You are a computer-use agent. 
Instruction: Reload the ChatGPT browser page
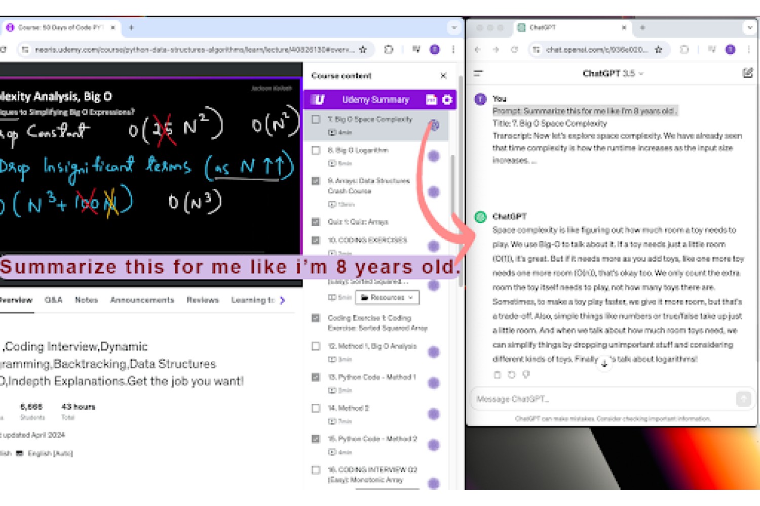514,50
